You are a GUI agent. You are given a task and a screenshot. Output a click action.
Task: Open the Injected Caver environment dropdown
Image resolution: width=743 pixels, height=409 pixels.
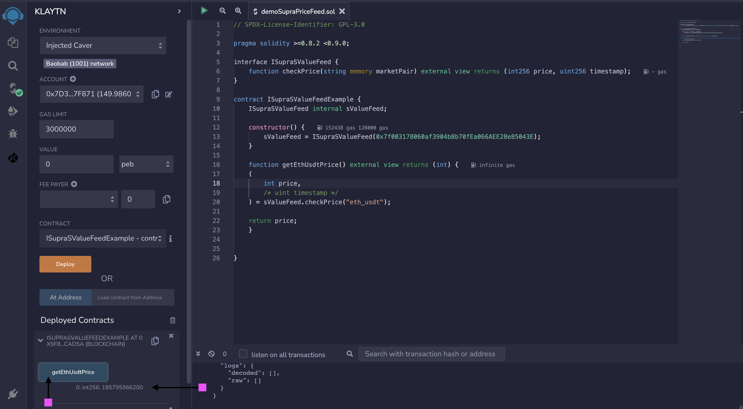[x=103, y=45]
